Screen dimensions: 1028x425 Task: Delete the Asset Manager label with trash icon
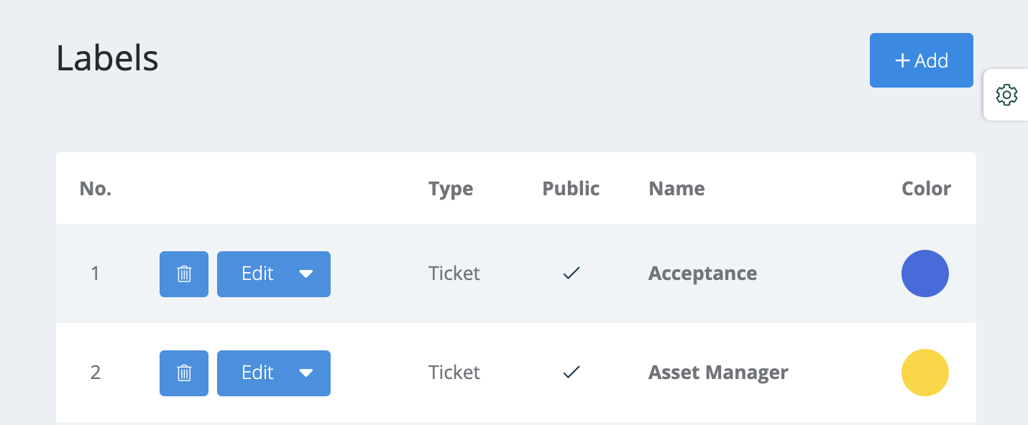tap(184, 373)
